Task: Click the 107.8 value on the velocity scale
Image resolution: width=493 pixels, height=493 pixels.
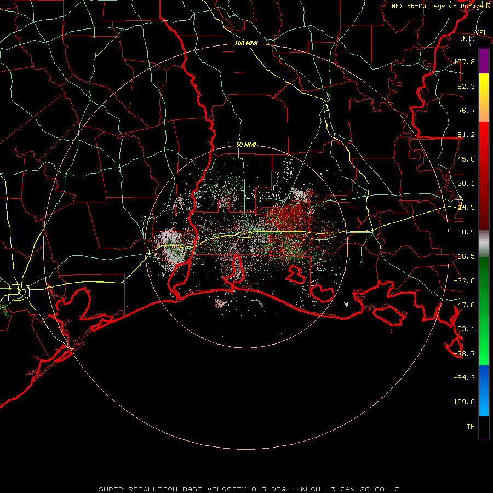Action: point(464,61)
